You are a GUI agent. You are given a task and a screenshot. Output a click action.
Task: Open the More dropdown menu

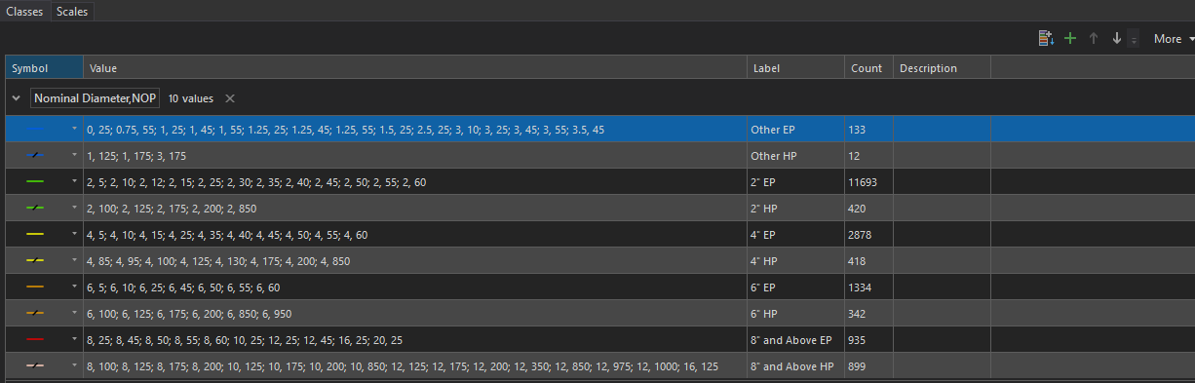1174,39
